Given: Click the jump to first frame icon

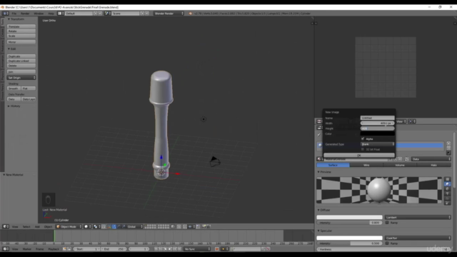Looking at the screenshot, I should click(x=156, y=249).
